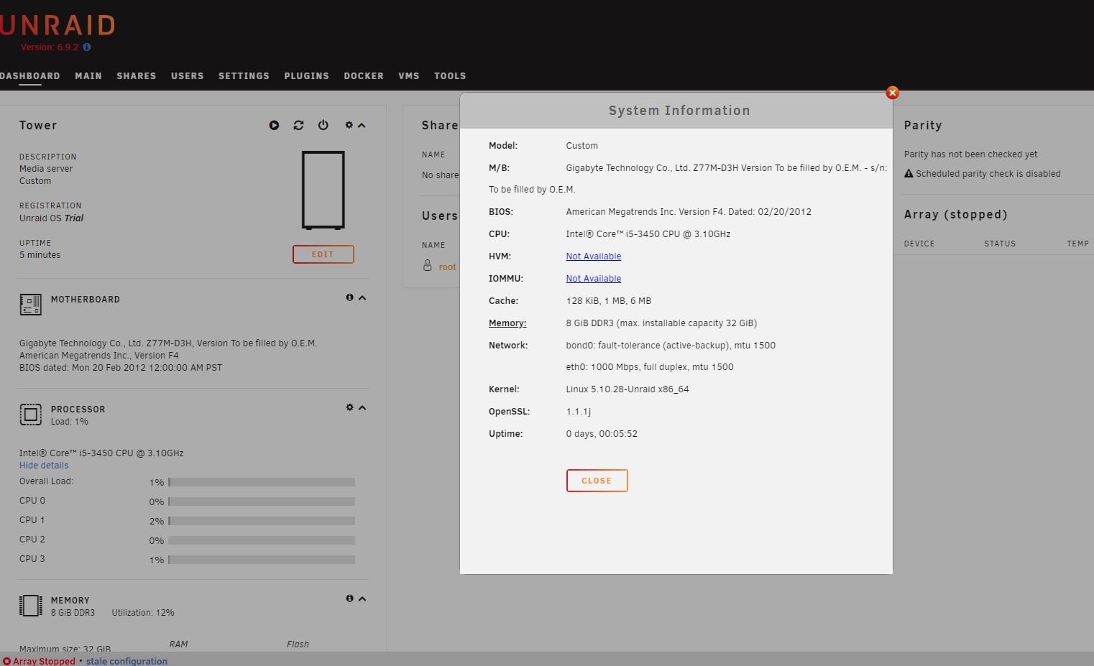Click the CPU 1 load bar
Viewport: 1094px width, 666px height.
[x=262, y=521]
